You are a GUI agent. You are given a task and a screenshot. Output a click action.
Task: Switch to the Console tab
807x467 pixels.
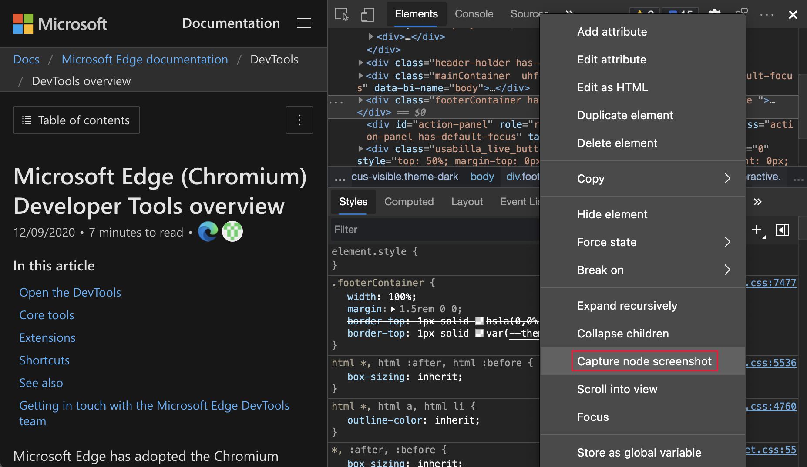coord(474,14)
